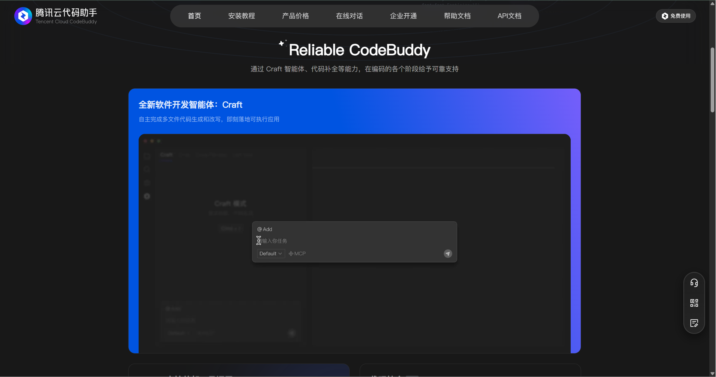716x377 pixels.
Task: Go to 安装教程 page
Action: 241,16
